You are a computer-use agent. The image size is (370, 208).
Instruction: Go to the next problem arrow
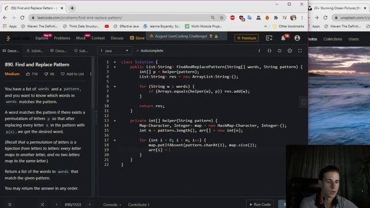(90, 205)
